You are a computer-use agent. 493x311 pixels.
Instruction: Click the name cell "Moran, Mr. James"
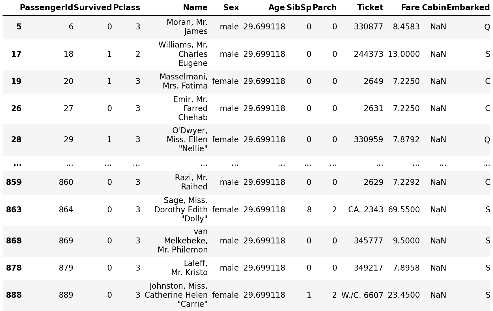click(187, 27)
